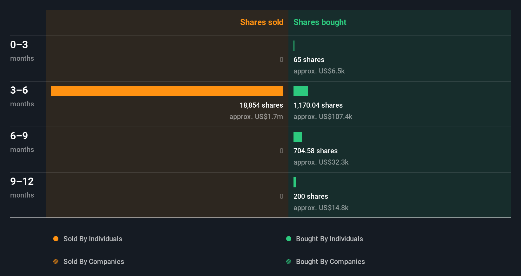Click the 9–12 months row label

22,188
